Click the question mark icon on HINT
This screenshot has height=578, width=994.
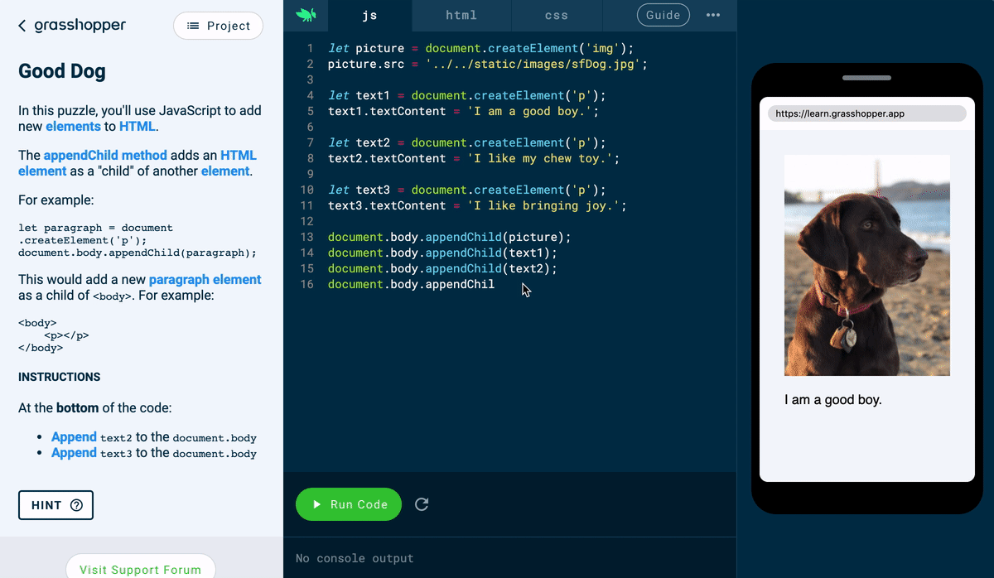click(76, 505)
